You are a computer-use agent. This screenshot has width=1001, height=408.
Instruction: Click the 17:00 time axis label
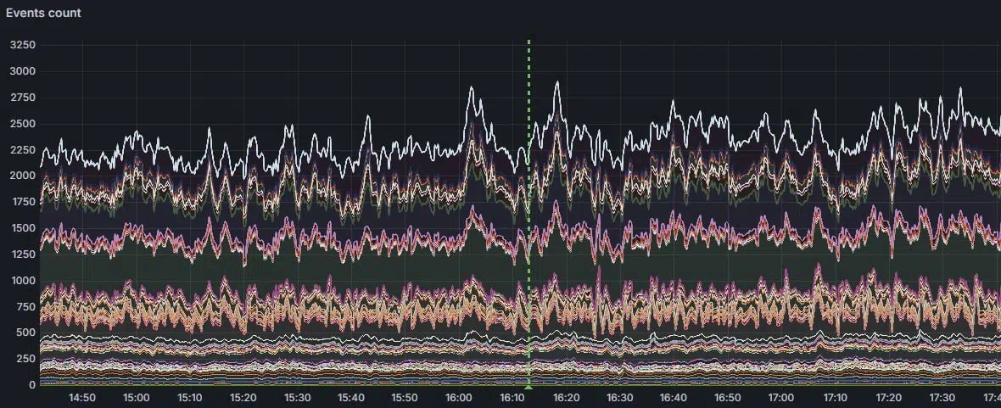coord(780,397)
